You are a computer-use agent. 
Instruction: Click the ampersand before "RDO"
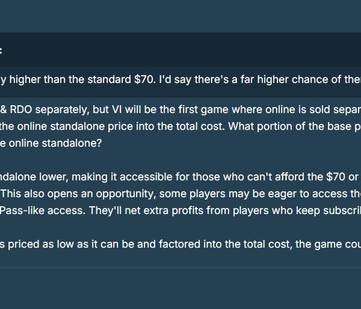(x=4, y=109)
